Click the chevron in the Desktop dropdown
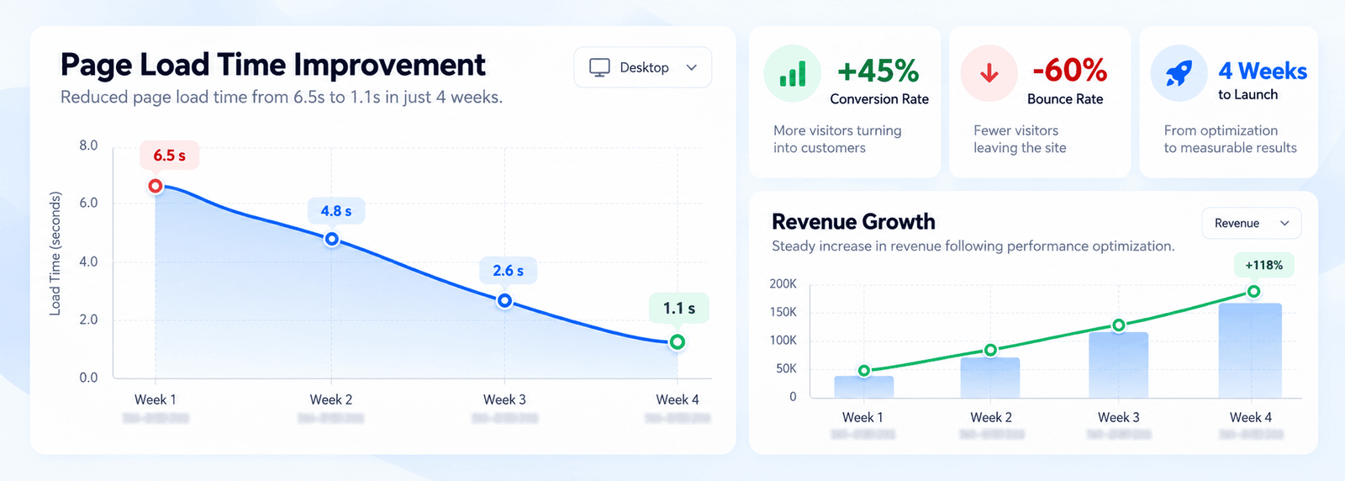 [691, 67]
